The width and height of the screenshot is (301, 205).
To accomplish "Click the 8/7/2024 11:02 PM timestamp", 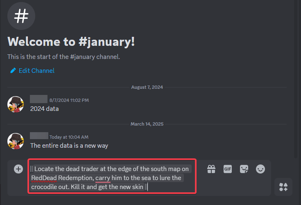I will (69, 100).
